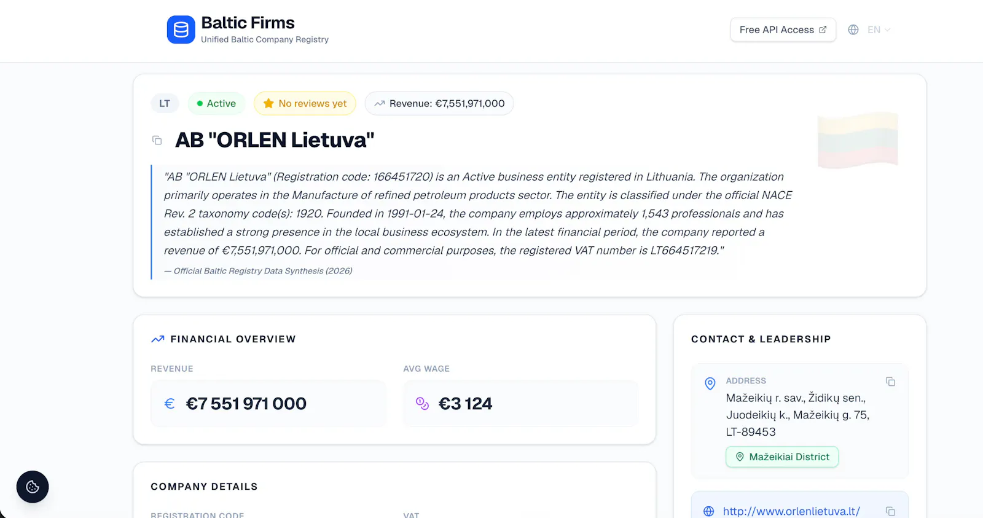This screenshot has height=518, width=983.
Task: Click the Active status badge
Action: tap(216, 103)
